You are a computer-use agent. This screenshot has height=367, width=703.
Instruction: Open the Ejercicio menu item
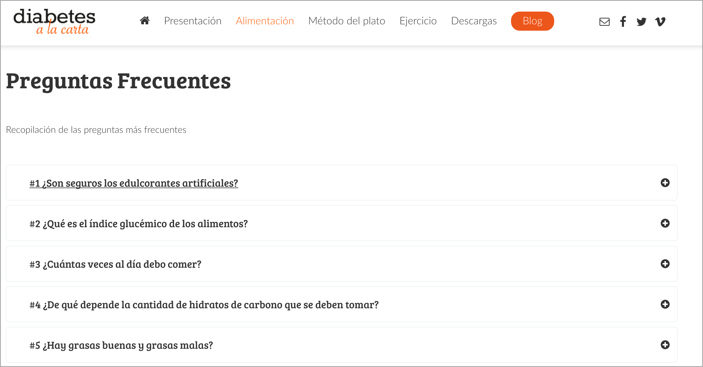click(418, 21)
